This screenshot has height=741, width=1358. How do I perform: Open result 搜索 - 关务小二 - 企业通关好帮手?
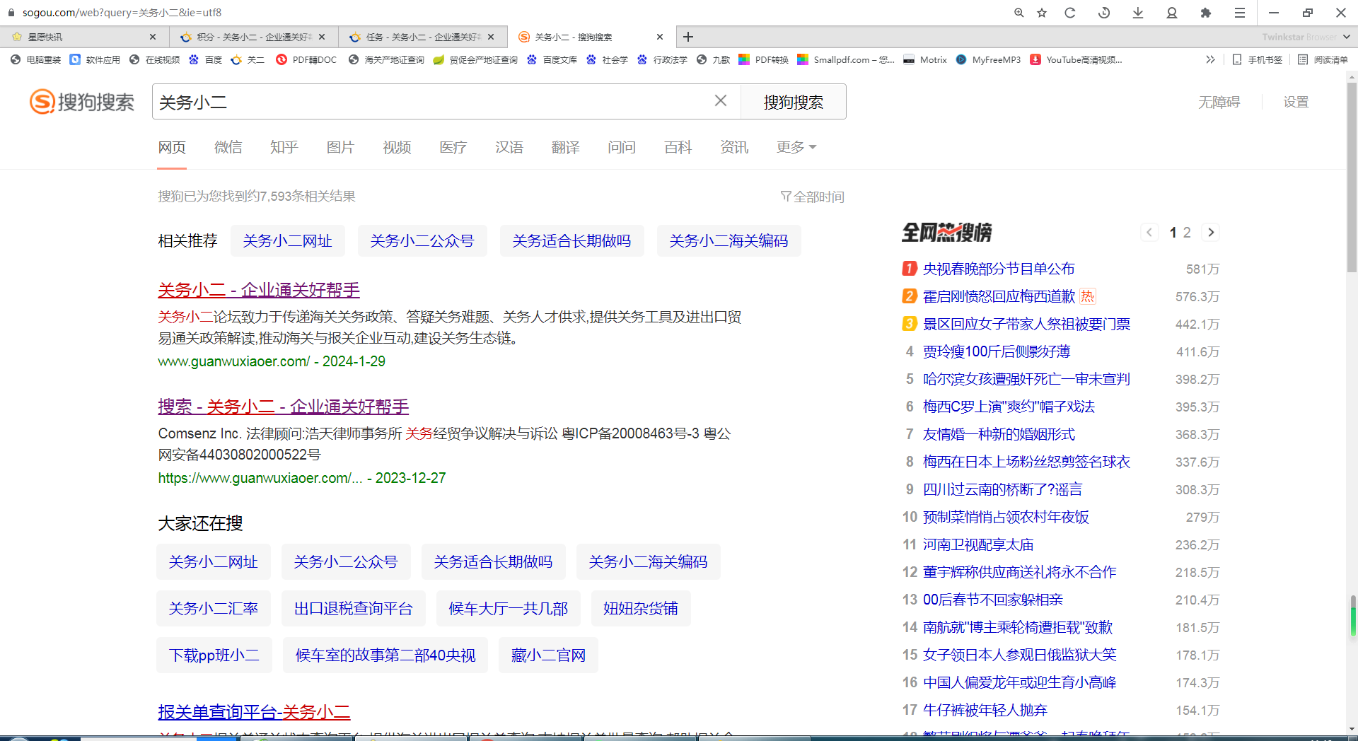284,407
